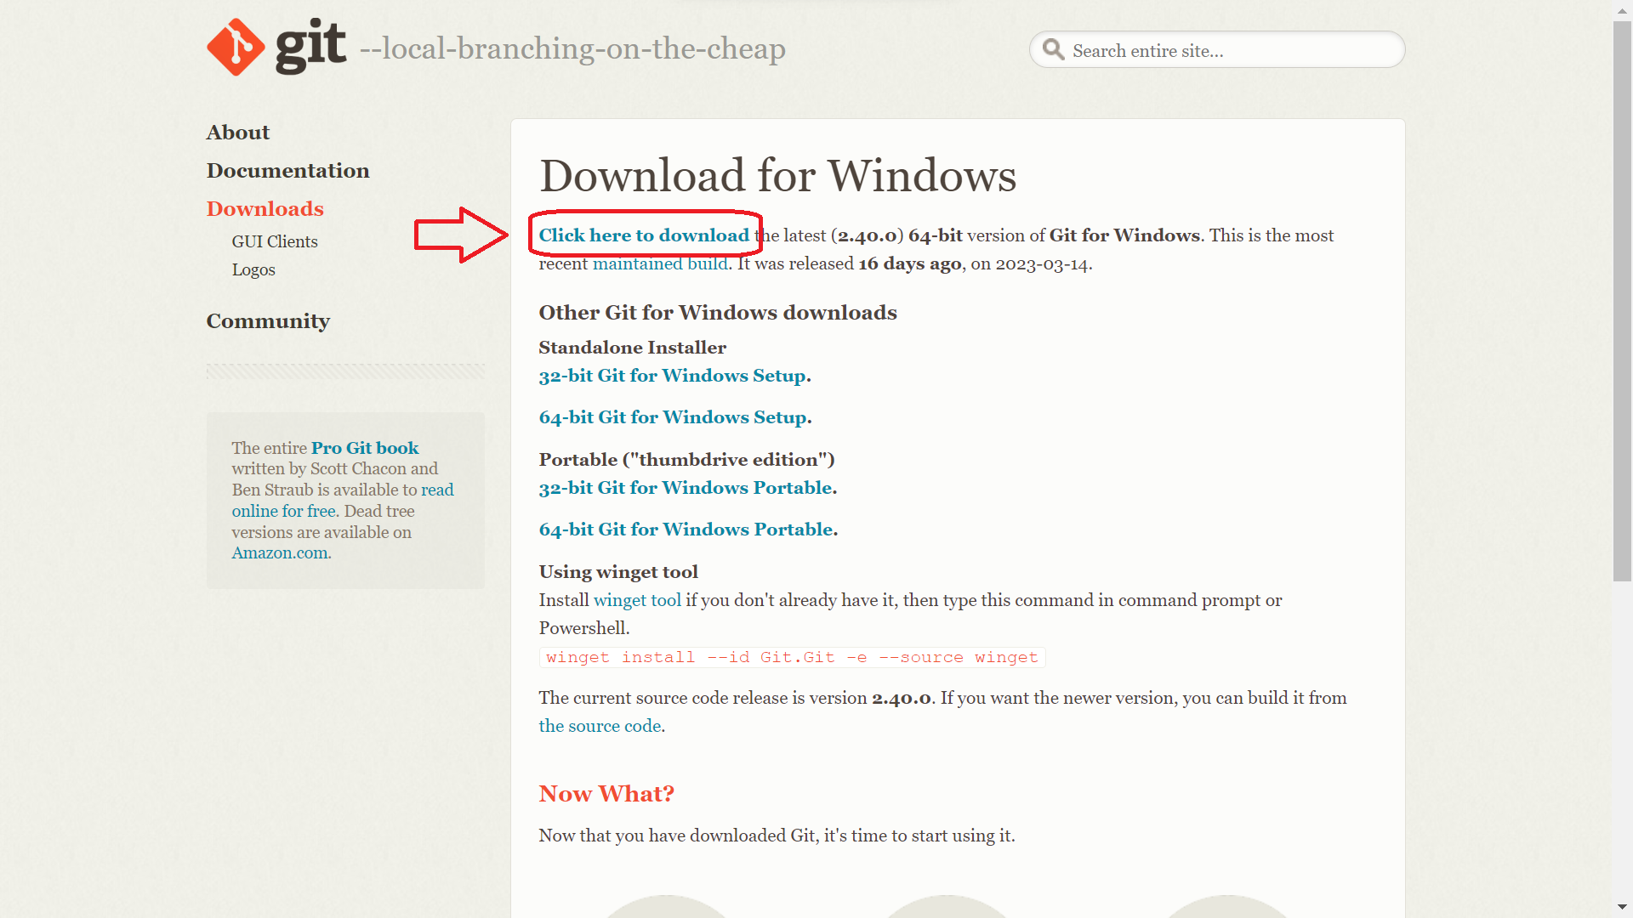Click the Git diamond logo icon
Viewport: 1633px width, 918px height.
click(236, 48)
